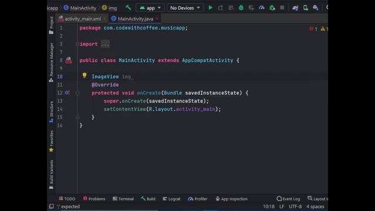Close the activity_main.xml tab
Viewport: 375px width, 211px height.
(104, 18)
